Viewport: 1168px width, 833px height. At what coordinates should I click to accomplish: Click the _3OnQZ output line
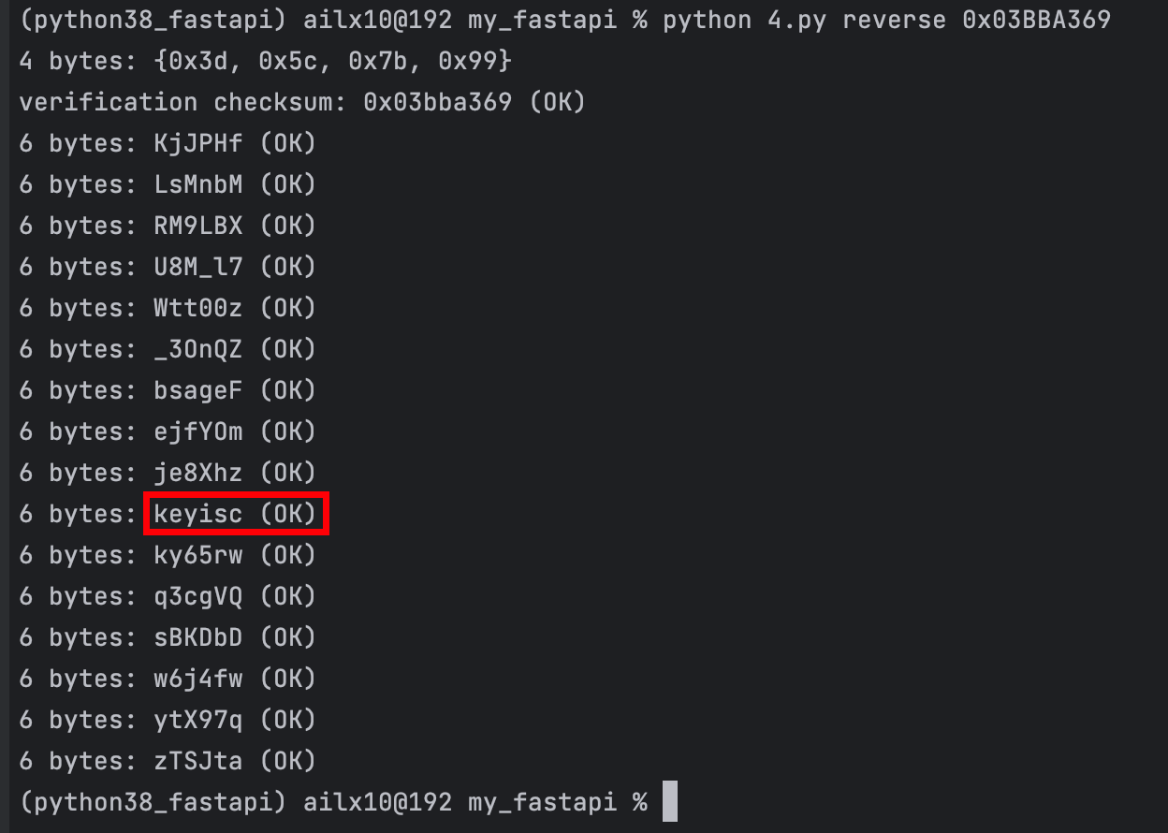pyautogui.click(x=168, y=349)
